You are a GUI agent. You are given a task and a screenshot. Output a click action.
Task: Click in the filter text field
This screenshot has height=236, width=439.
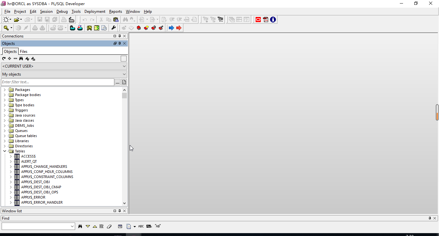click(57, 82)
